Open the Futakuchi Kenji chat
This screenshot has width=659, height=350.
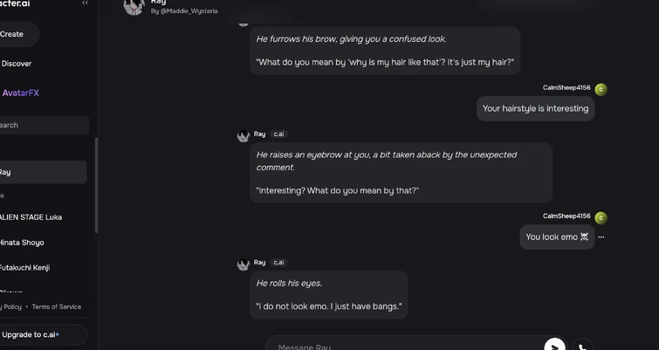[x=25, y=268]
